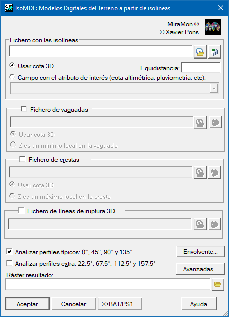Click the >>BAT/PS1... button

(120, 304)
